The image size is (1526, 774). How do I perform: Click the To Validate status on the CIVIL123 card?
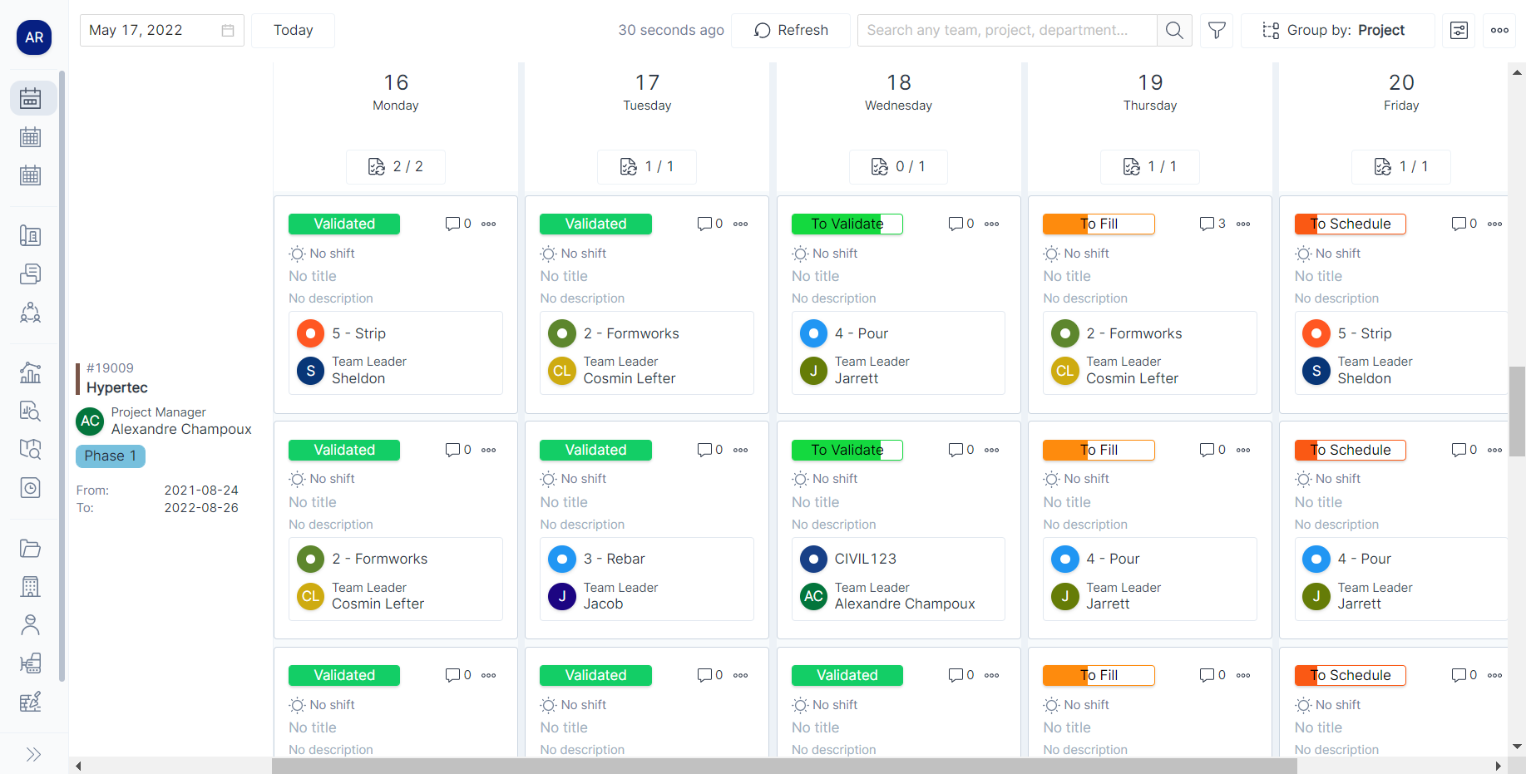(847, 450)
